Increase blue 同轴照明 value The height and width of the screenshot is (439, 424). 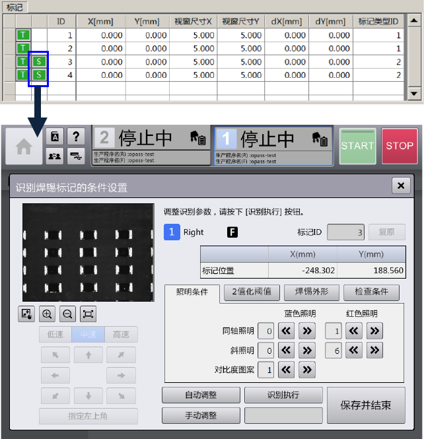pos(307,331)
